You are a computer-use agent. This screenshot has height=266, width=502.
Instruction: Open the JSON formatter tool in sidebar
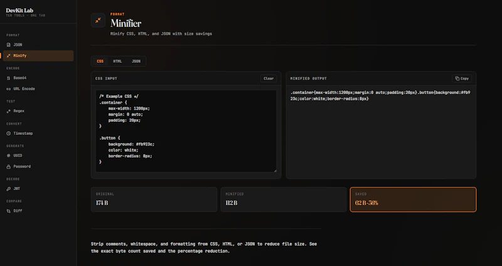[x=38, y=45]
